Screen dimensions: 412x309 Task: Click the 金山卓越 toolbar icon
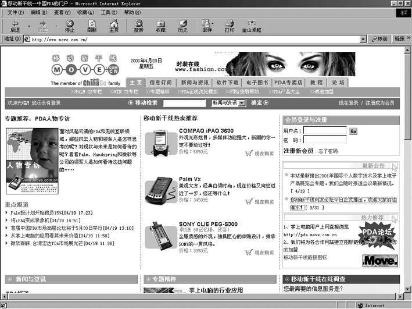coord(252,26)
